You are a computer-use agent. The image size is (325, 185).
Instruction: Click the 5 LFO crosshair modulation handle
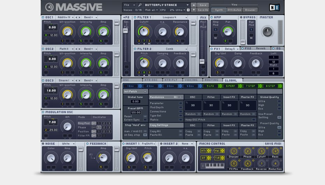(x=220, y=86)
